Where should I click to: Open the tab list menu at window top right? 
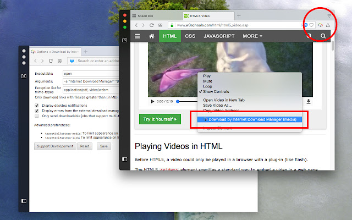pyautogui.click(x=329, y=16)
